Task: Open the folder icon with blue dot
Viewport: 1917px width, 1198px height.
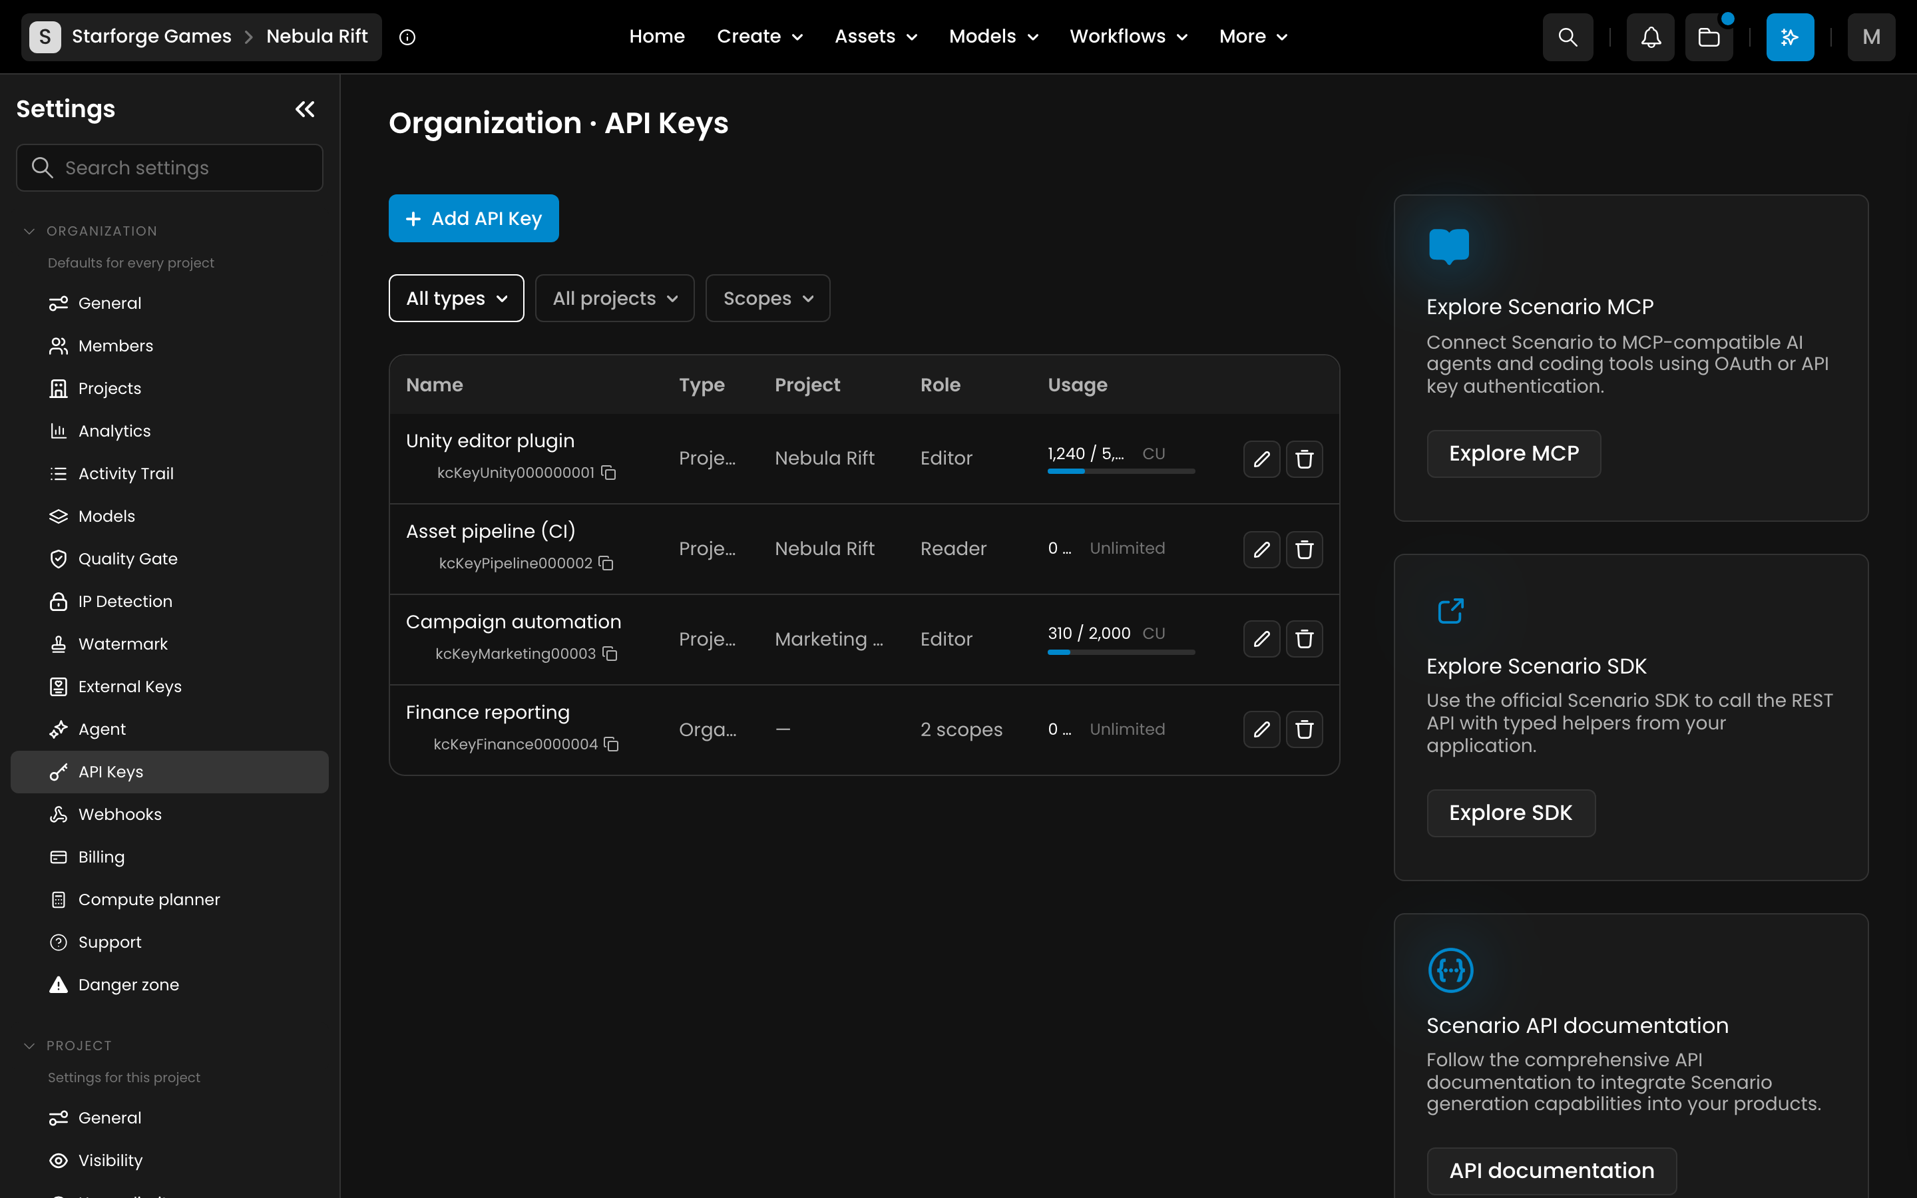Action: click(1709, 37)
